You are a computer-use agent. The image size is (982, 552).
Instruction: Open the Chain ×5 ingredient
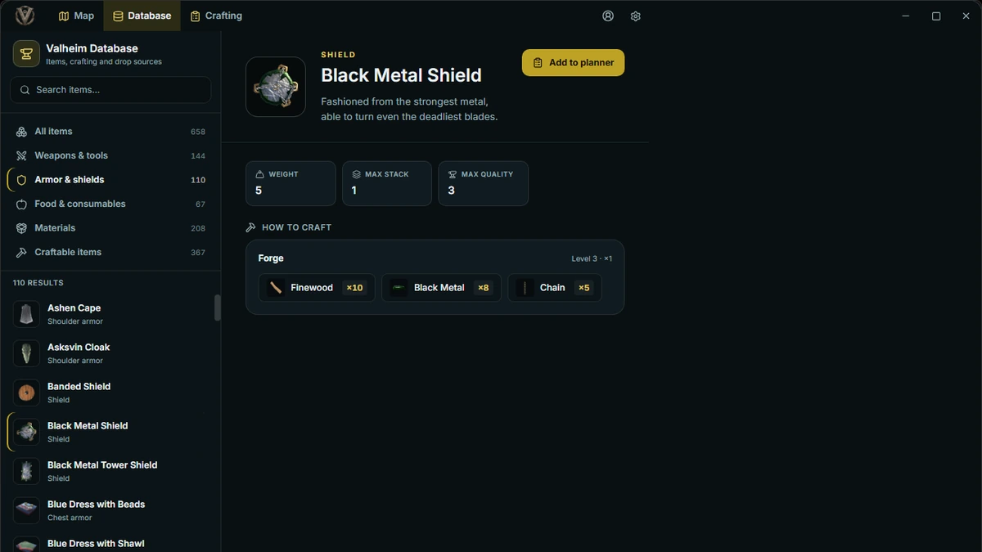[x=555, y=288]
